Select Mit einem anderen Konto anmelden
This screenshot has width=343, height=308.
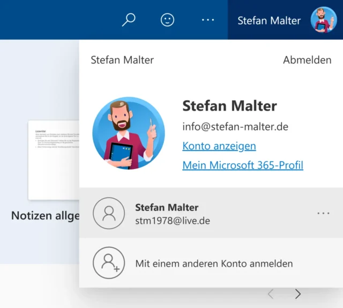(214, 263)
